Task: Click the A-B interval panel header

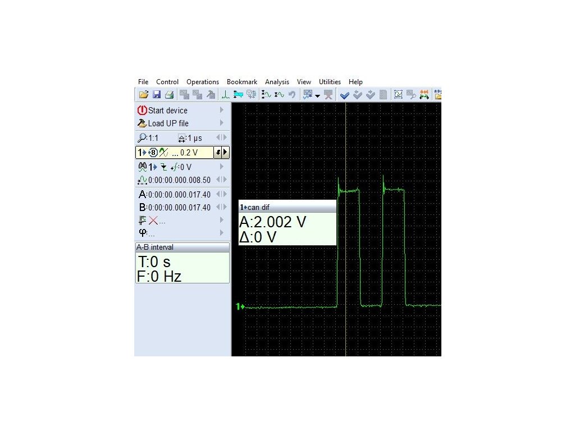Action: pyautogui.click(x=182, y=247)
